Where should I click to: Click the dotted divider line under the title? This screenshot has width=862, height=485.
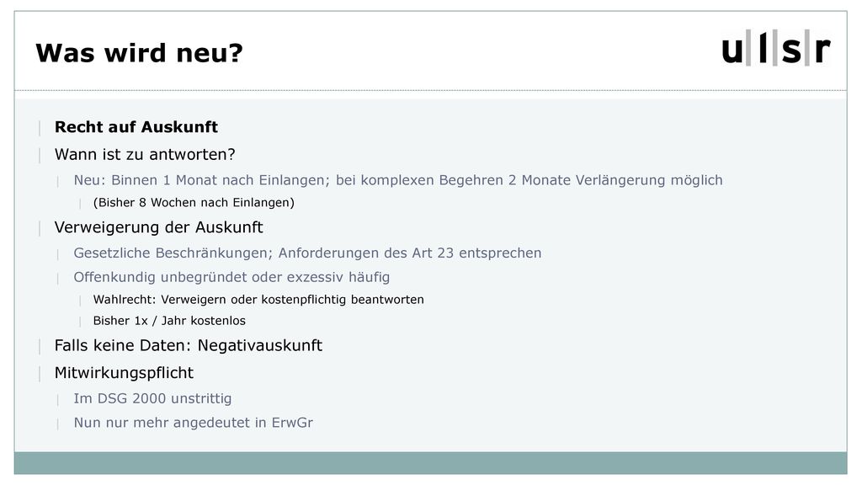pos(430,90)
